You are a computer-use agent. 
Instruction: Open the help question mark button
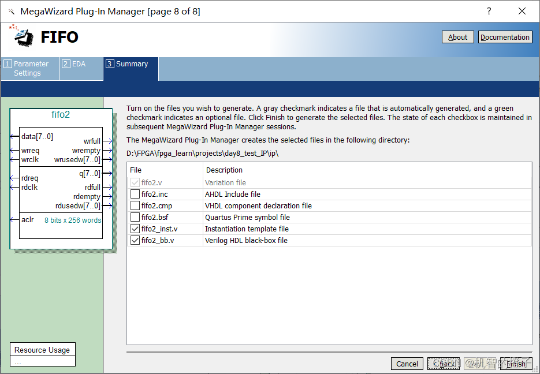click(489, 11)
